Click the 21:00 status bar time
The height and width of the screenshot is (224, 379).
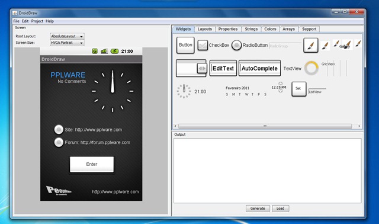(127, 52)
